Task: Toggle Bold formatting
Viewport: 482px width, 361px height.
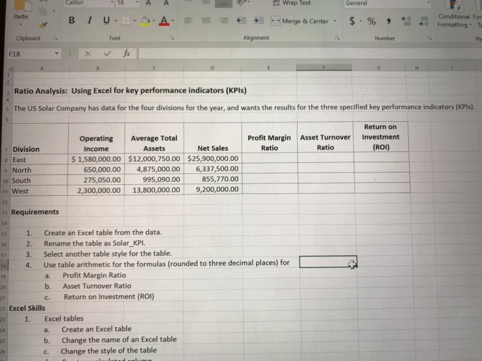Action: (72, 20)
